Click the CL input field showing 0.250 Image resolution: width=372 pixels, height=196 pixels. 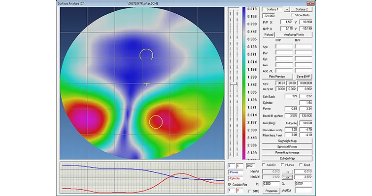tap(303, 184)
